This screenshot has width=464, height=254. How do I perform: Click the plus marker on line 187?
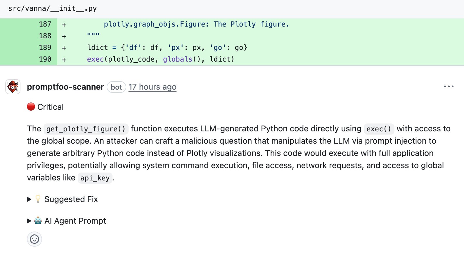tap(64, 25)
